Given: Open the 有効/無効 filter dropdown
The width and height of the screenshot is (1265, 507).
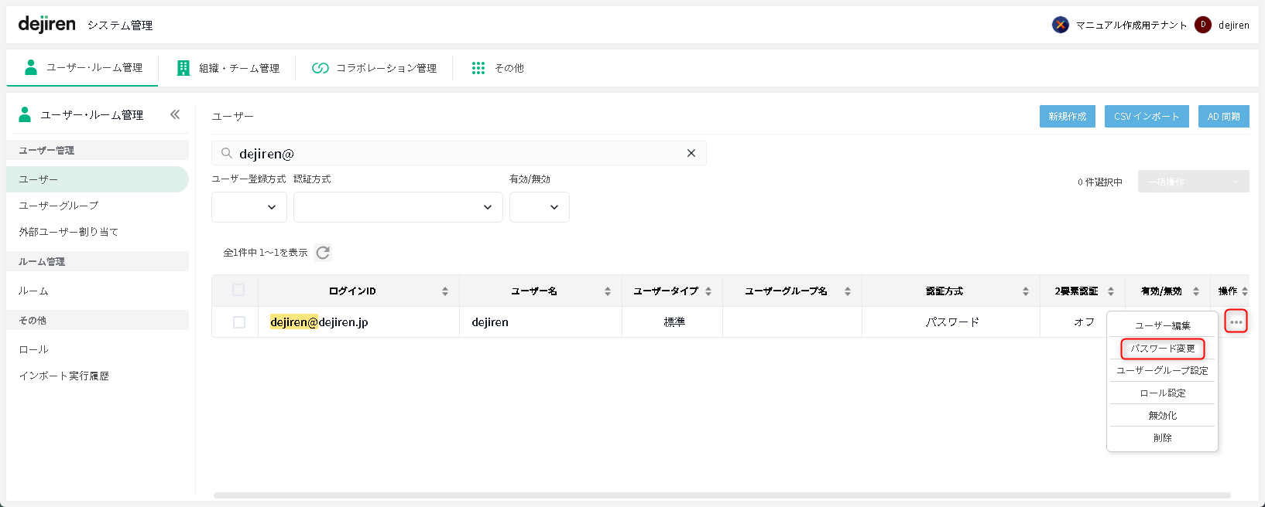Looking at the screenshot, I should (540, 207).
